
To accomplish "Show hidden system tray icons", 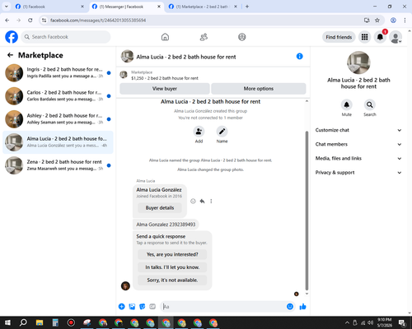I will [347, 322].
